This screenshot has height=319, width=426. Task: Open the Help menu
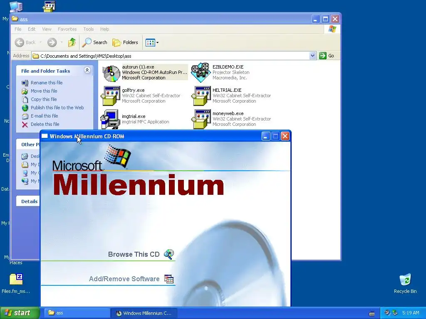pos(104,29)
